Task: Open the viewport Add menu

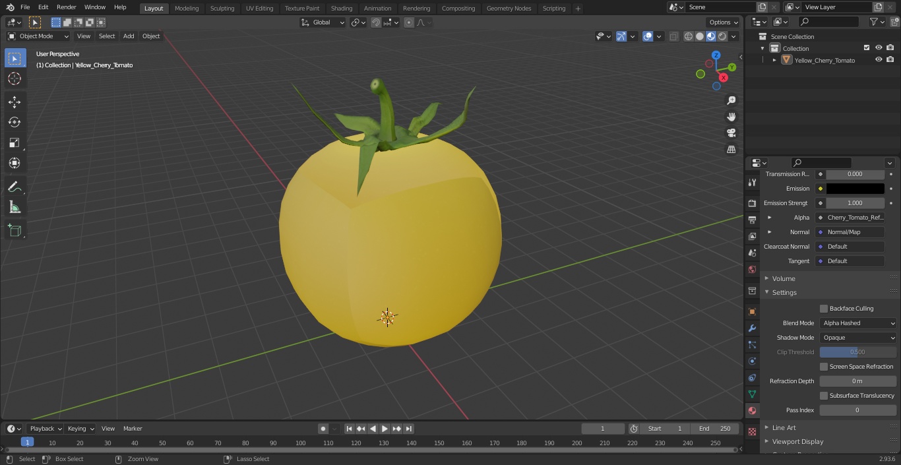Action: [x=129, y=36]
